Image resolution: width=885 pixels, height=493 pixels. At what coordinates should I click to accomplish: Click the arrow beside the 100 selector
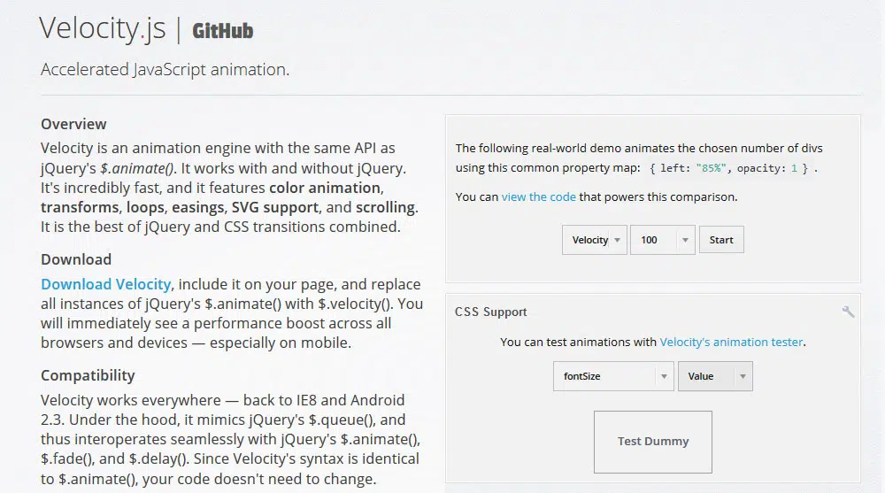point(685,240)
